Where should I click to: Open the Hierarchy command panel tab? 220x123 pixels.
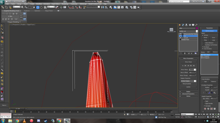pos(186,25)
